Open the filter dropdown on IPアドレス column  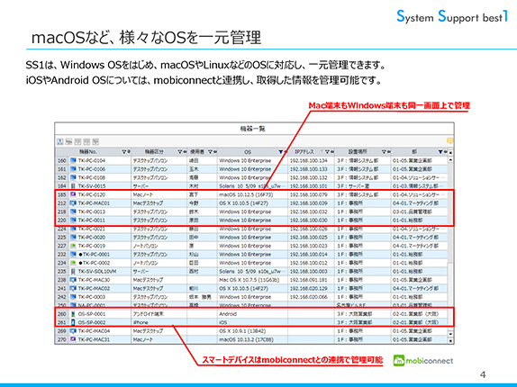tap(328, 152)
